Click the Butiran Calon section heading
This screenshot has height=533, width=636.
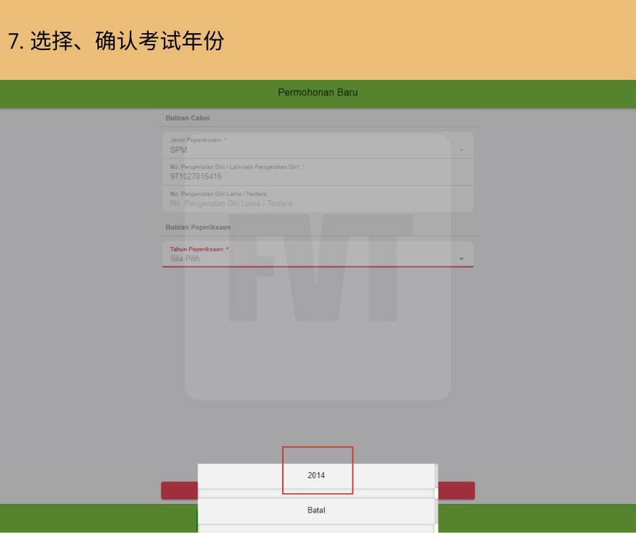(x=187, y=118)
